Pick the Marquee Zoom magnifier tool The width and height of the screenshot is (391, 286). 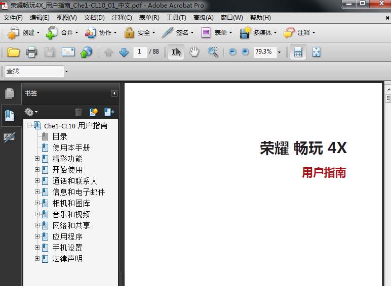click(x=213, y=52)
